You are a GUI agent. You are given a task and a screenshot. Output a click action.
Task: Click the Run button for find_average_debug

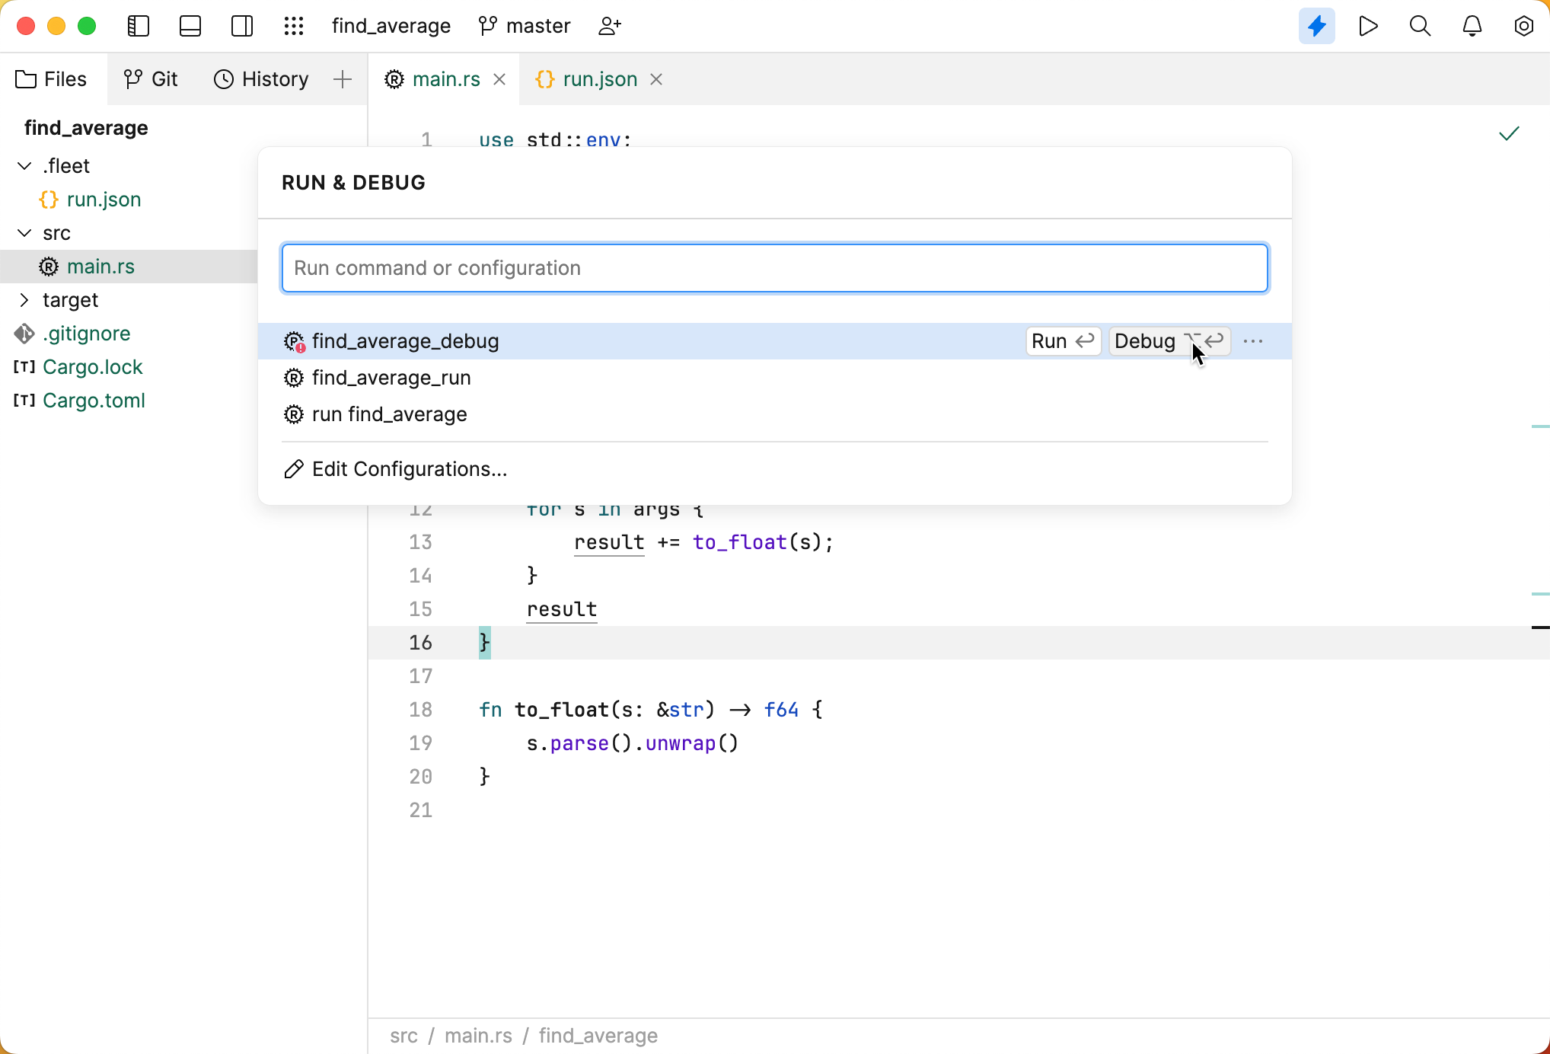(1060, 341)
